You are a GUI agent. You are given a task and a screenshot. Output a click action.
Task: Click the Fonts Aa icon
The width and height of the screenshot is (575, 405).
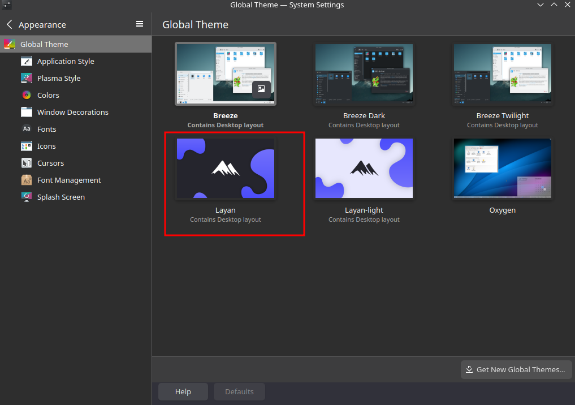27,129
